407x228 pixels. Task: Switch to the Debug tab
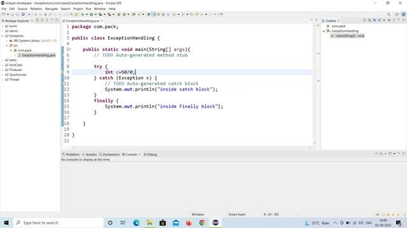tap(150, 155)
